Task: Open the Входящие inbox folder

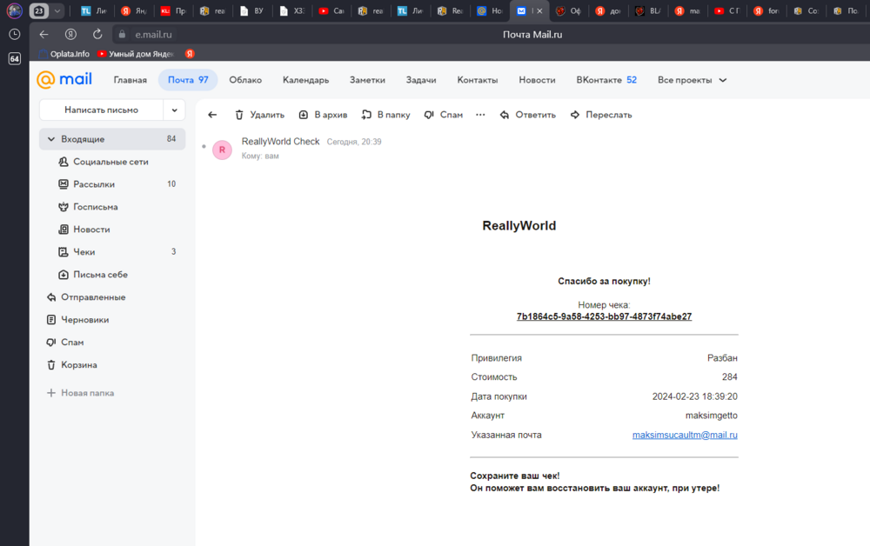Action: point(111,139)
